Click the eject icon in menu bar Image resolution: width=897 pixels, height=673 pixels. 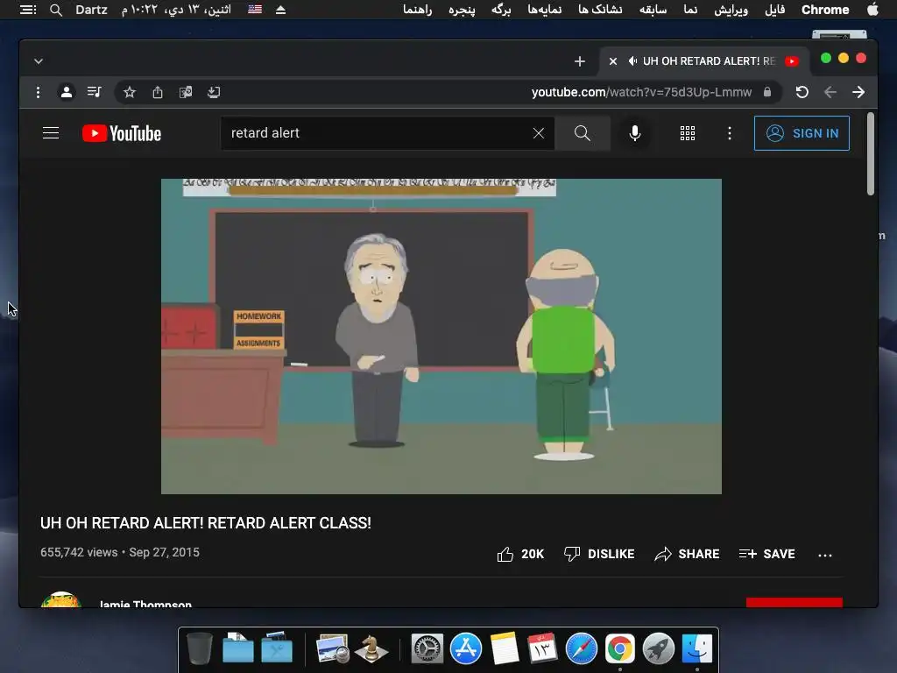tap(280, 10)
